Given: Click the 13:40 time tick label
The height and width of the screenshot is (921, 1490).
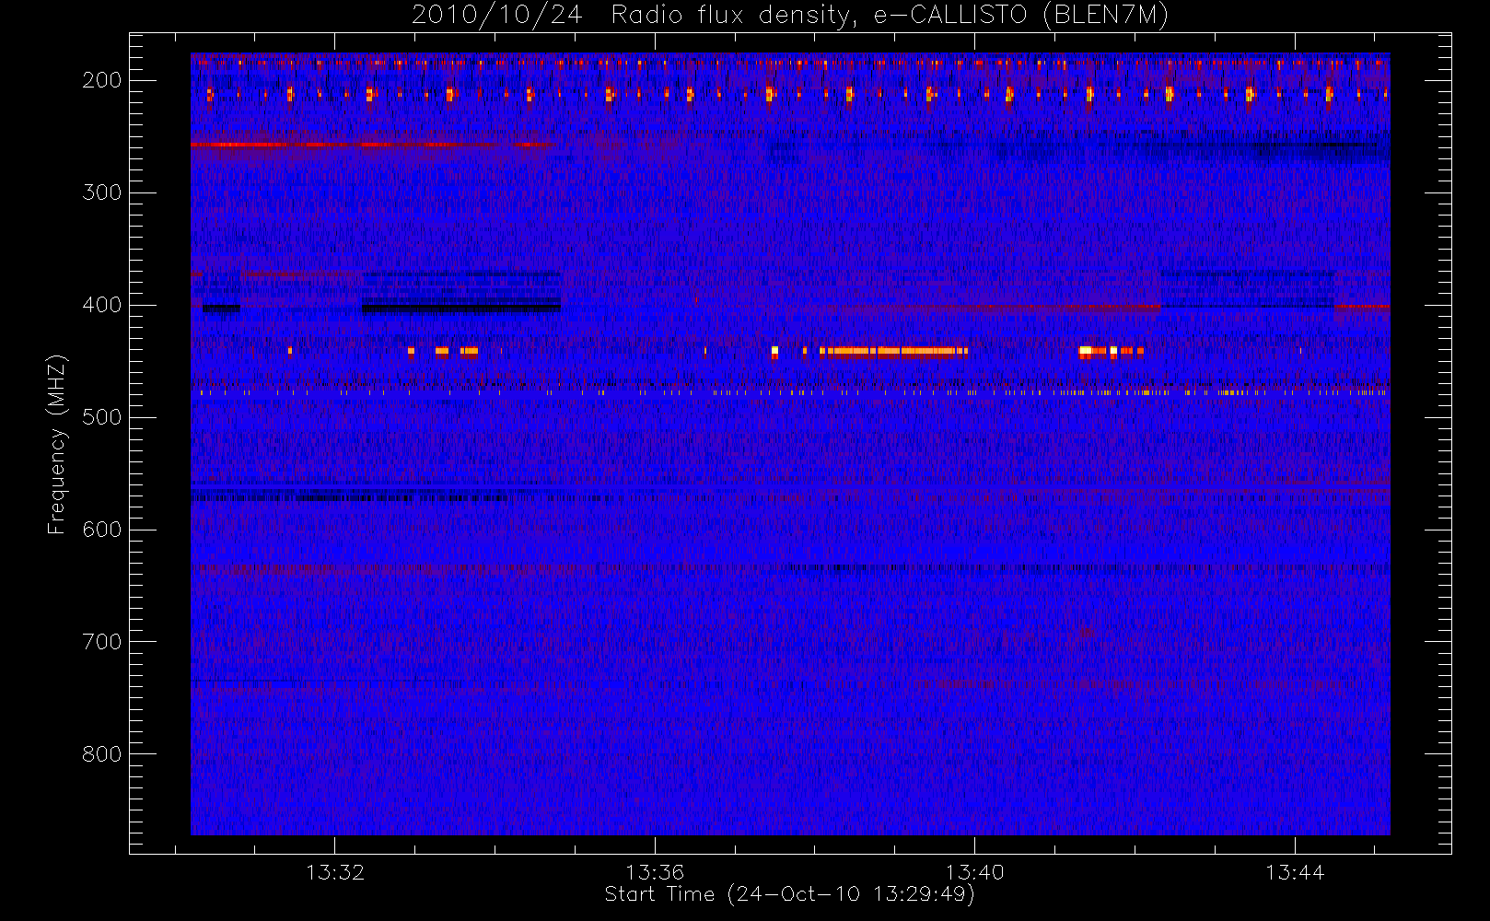Looking at the screenshot, I should pyautogui.click(x=974, y=872).
